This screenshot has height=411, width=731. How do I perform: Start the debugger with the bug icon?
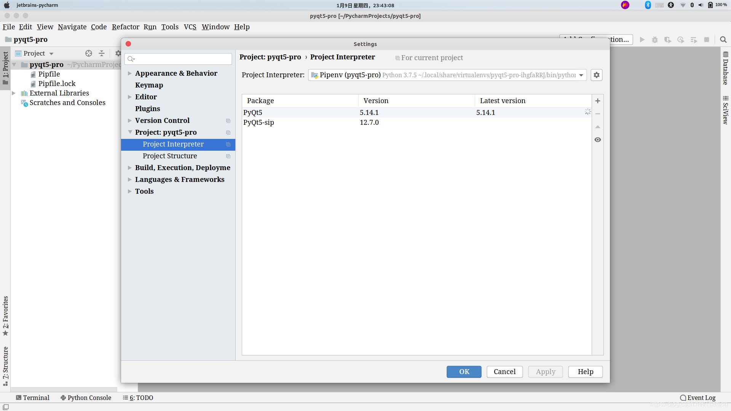click(655, 40)
